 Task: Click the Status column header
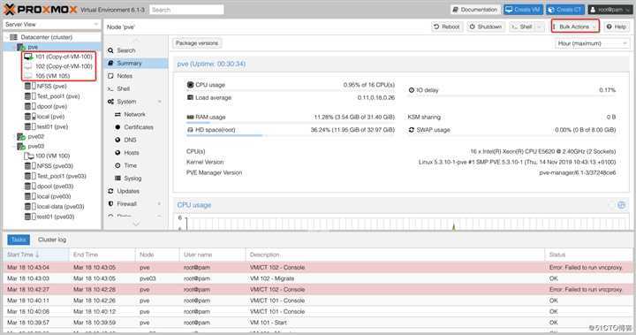pyautogui.click(x=588, y=255)
